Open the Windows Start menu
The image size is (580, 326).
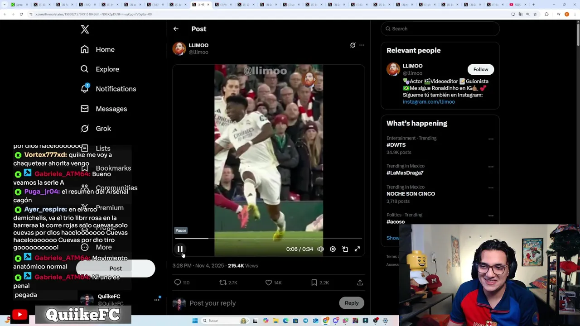pos(195,321)
